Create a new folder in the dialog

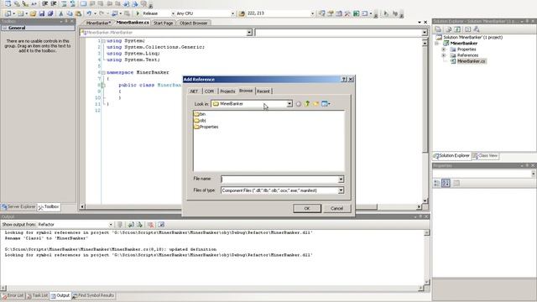[315, 104]
